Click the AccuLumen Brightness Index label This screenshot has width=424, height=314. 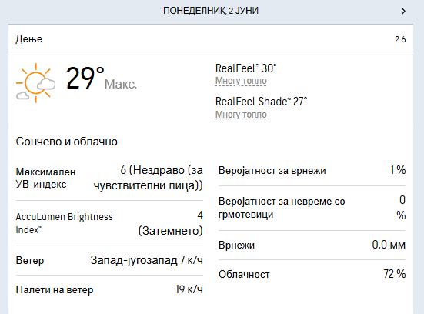pyautogui.click(x=64, y=223)
